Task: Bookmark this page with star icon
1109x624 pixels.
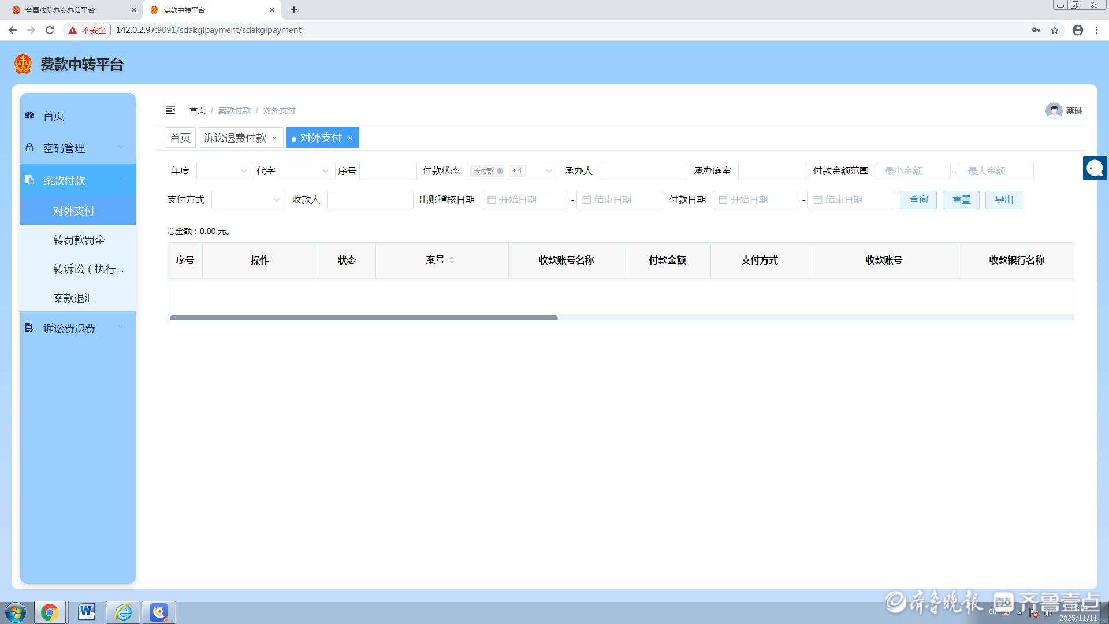Action: pos(1055,30)
